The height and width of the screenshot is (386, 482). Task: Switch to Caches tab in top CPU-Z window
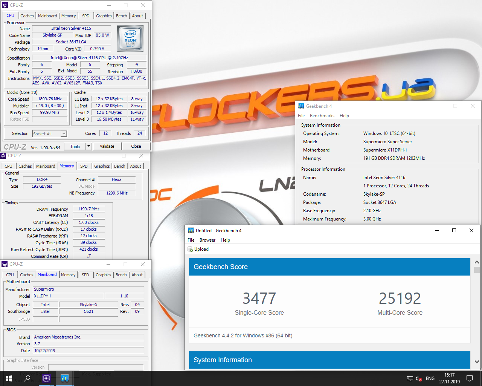[x=27, y=16]
